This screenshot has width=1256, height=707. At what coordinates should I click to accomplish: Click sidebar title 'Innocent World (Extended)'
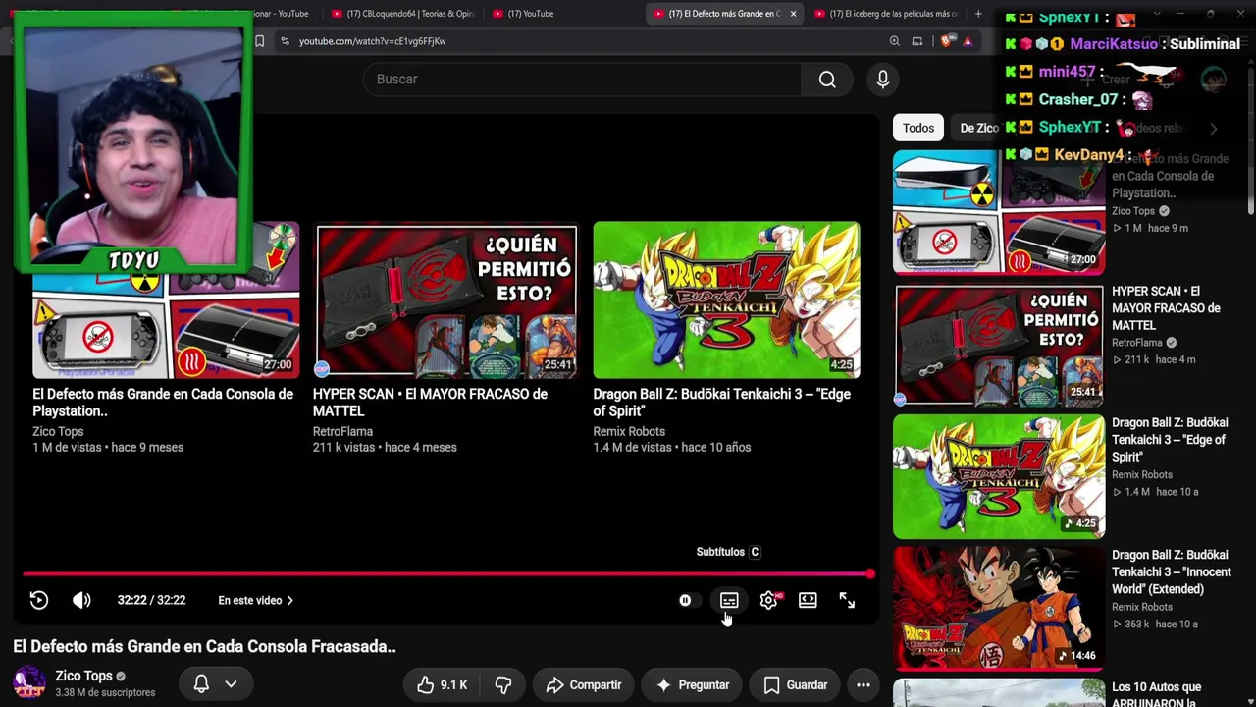(x=1171, y=571)
